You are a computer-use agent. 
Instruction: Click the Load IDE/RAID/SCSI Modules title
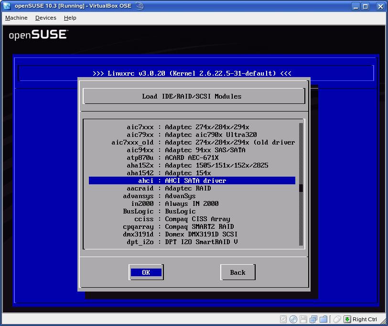tap(192, 96)
